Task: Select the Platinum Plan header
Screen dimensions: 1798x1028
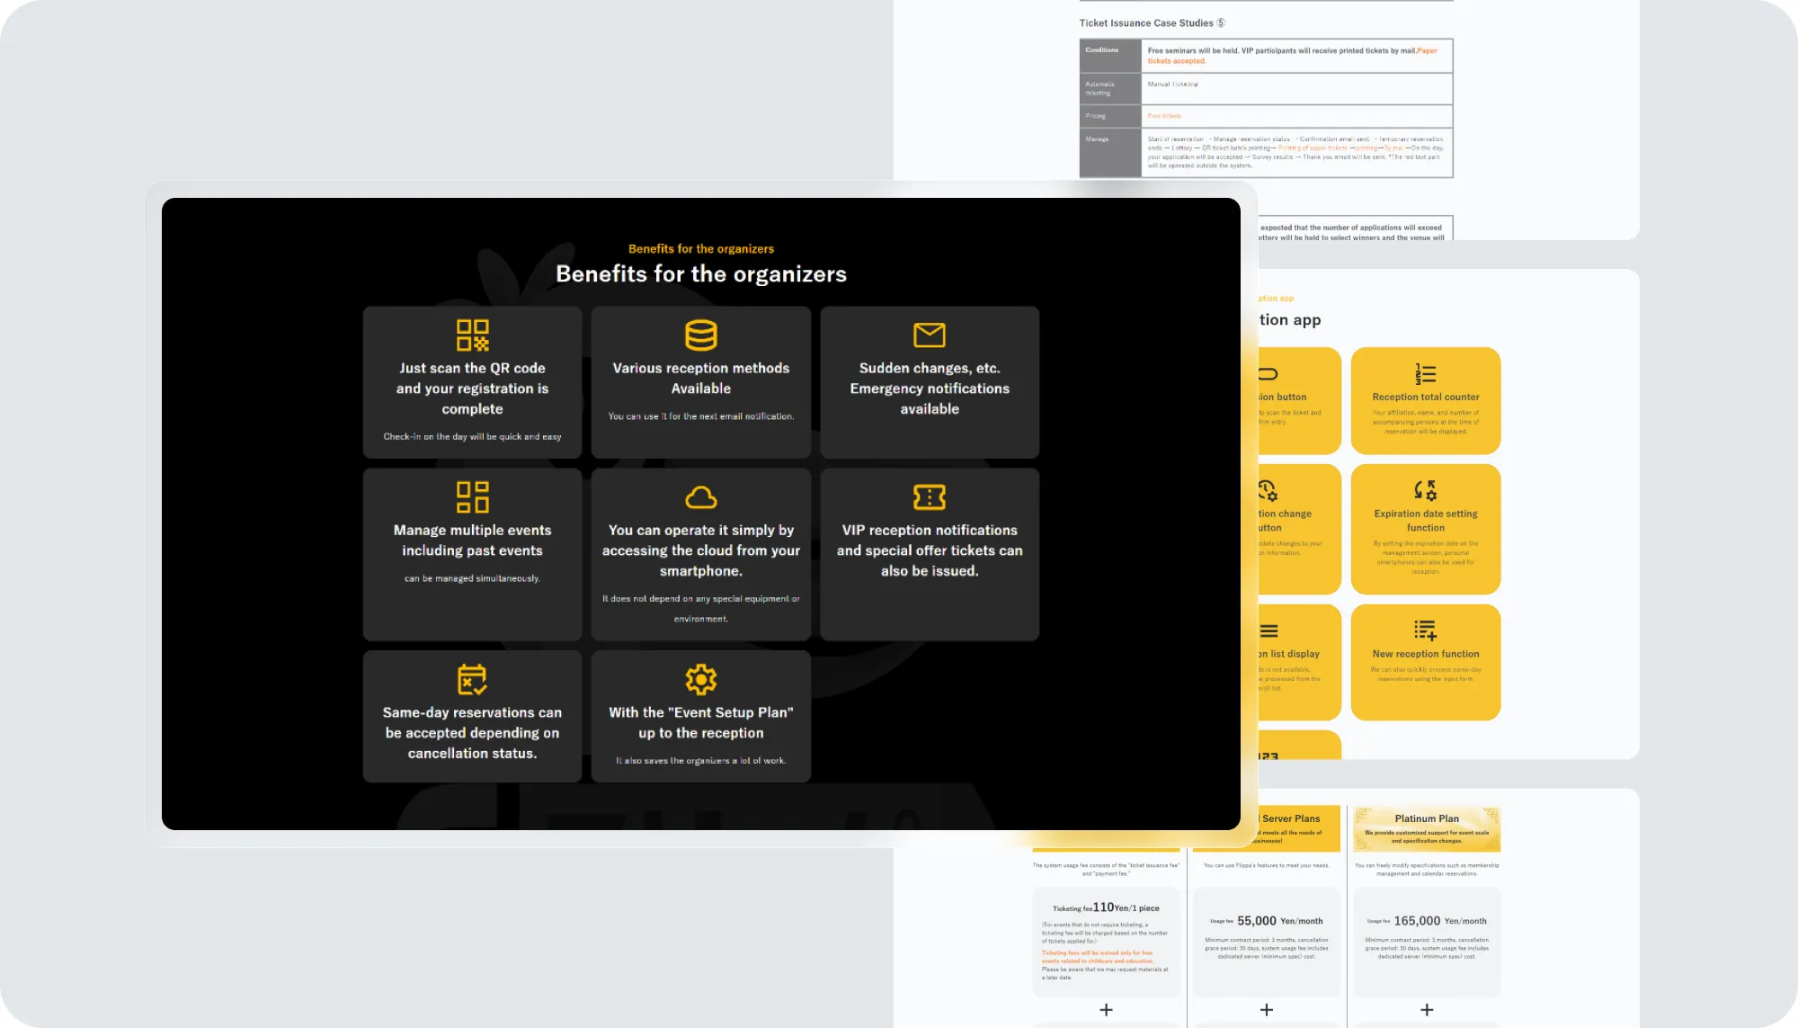Action: (x=1426, y=818)
